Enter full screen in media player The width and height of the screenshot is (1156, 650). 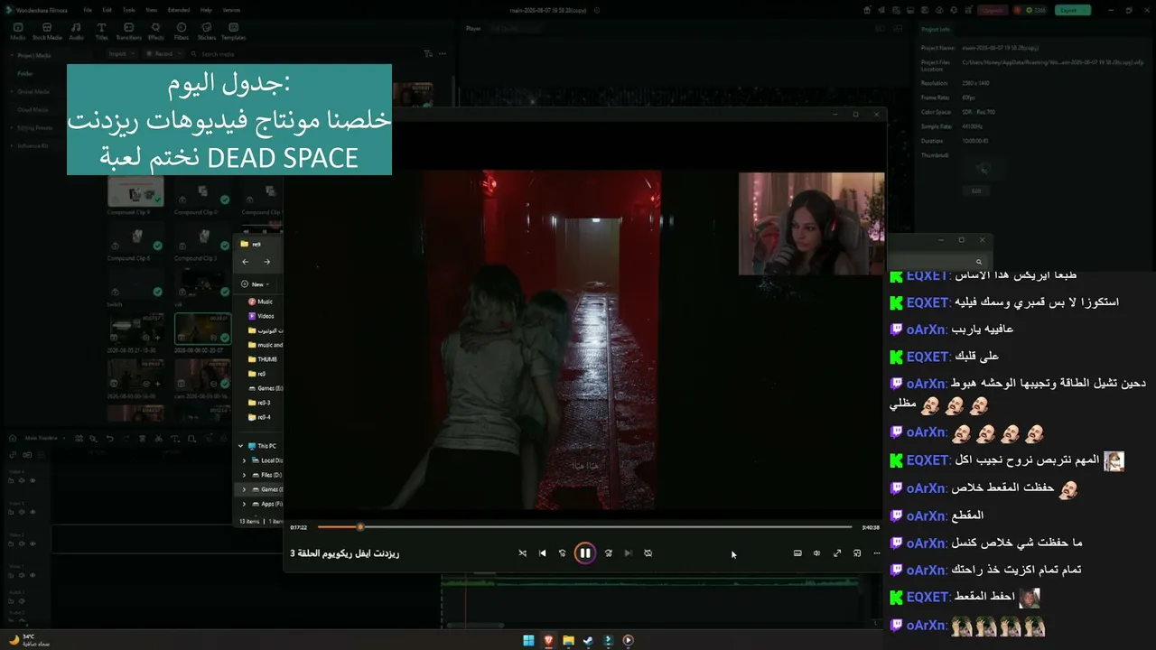[x=837, y=553]
